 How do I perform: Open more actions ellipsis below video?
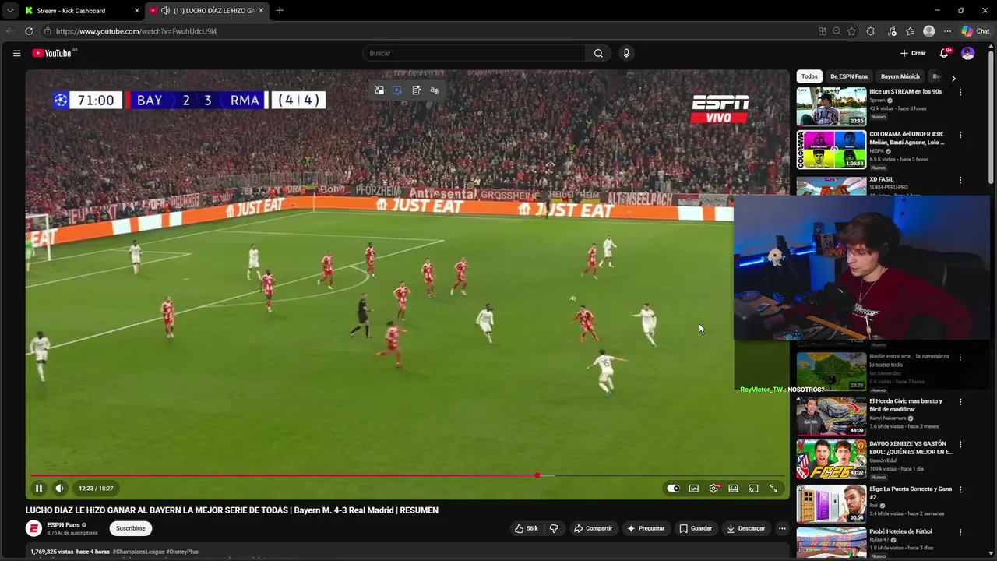tap(782, 528)
